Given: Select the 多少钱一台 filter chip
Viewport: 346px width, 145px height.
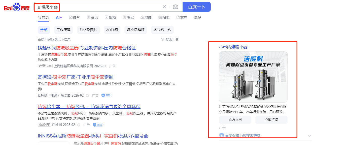Looking at the screenshot, I should tap(162, 30).
